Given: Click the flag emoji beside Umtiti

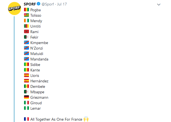Looking at the screenshot, I should (x=26, y=26).
